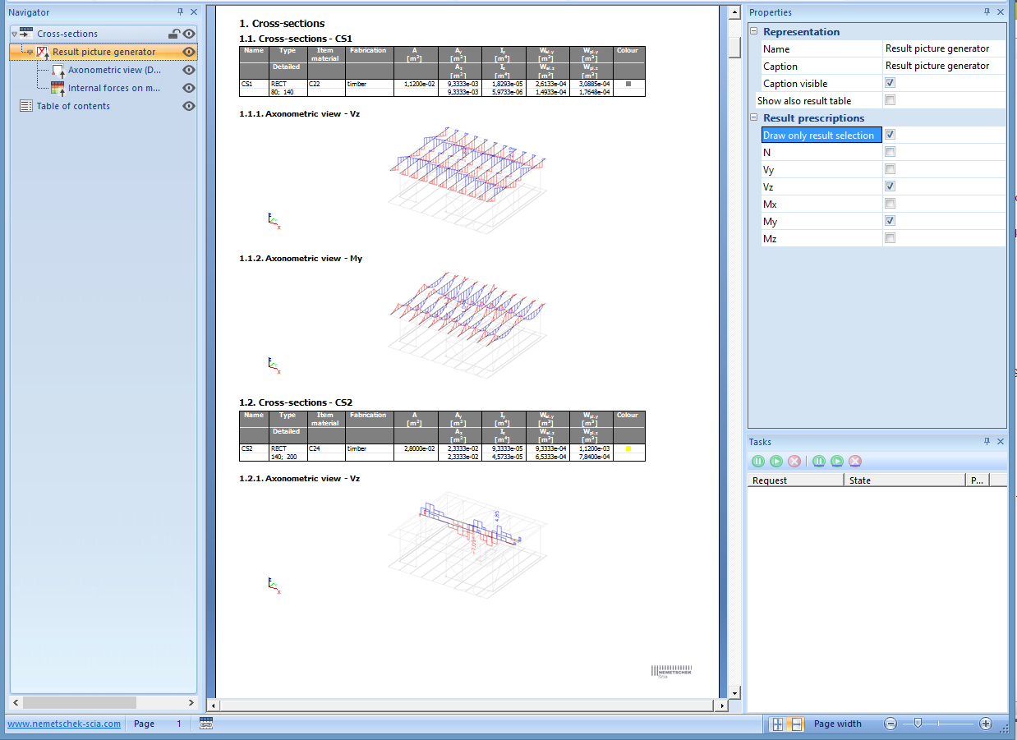This screenshot has height=740, width=1017.
Task: Uncheck the Vz result checkbox
Action: click(890, 186)
